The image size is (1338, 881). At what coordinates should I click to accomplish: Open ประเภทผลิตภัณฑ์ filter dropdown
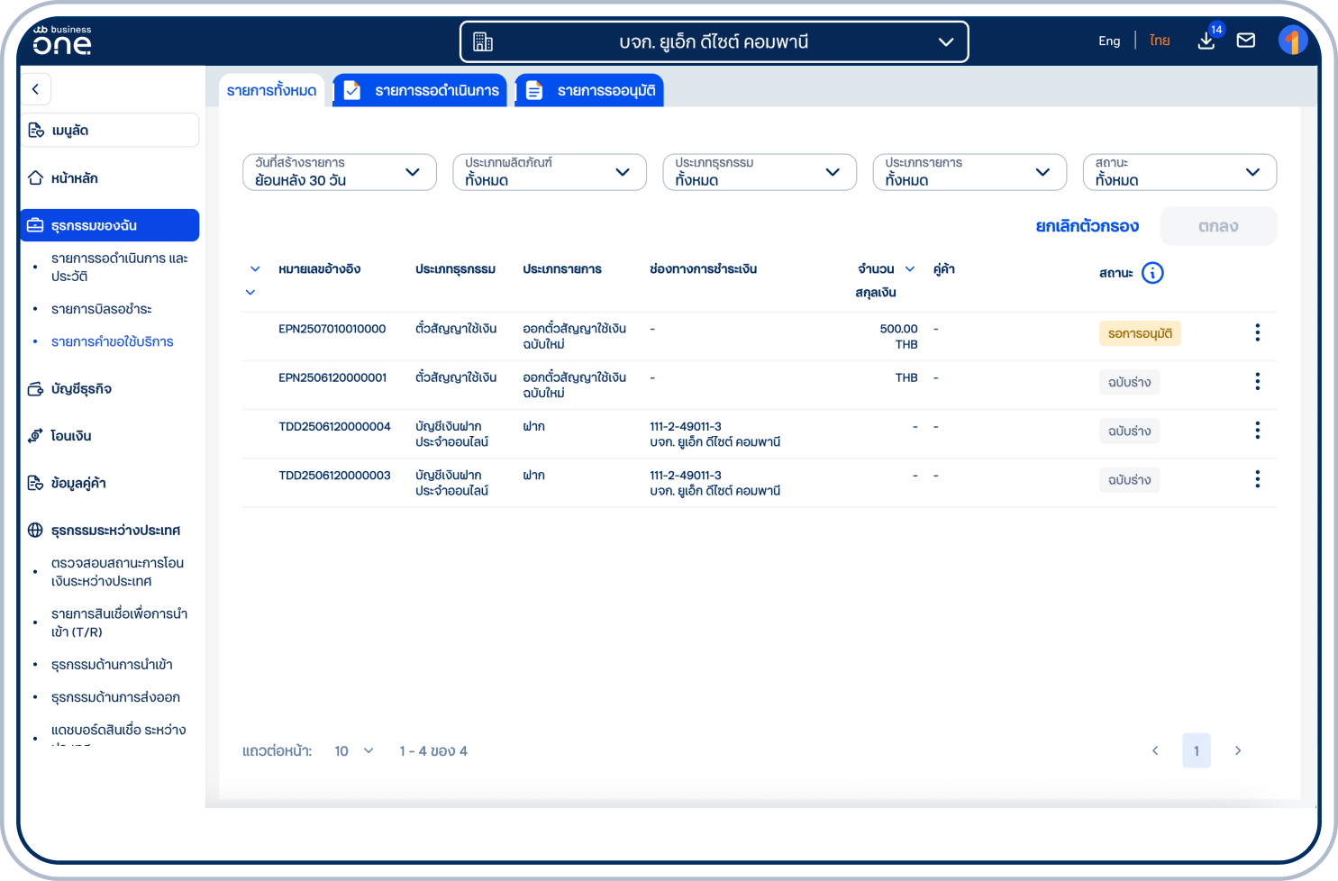click(x=550, y=172)
